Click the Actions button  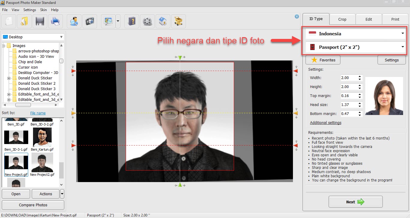point(46,194)
